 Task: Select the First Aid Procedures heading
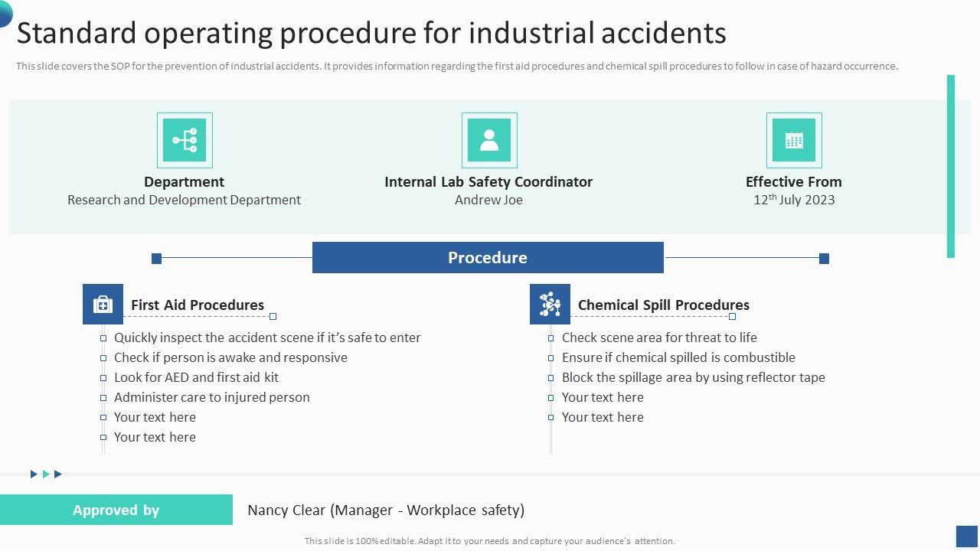198,305
